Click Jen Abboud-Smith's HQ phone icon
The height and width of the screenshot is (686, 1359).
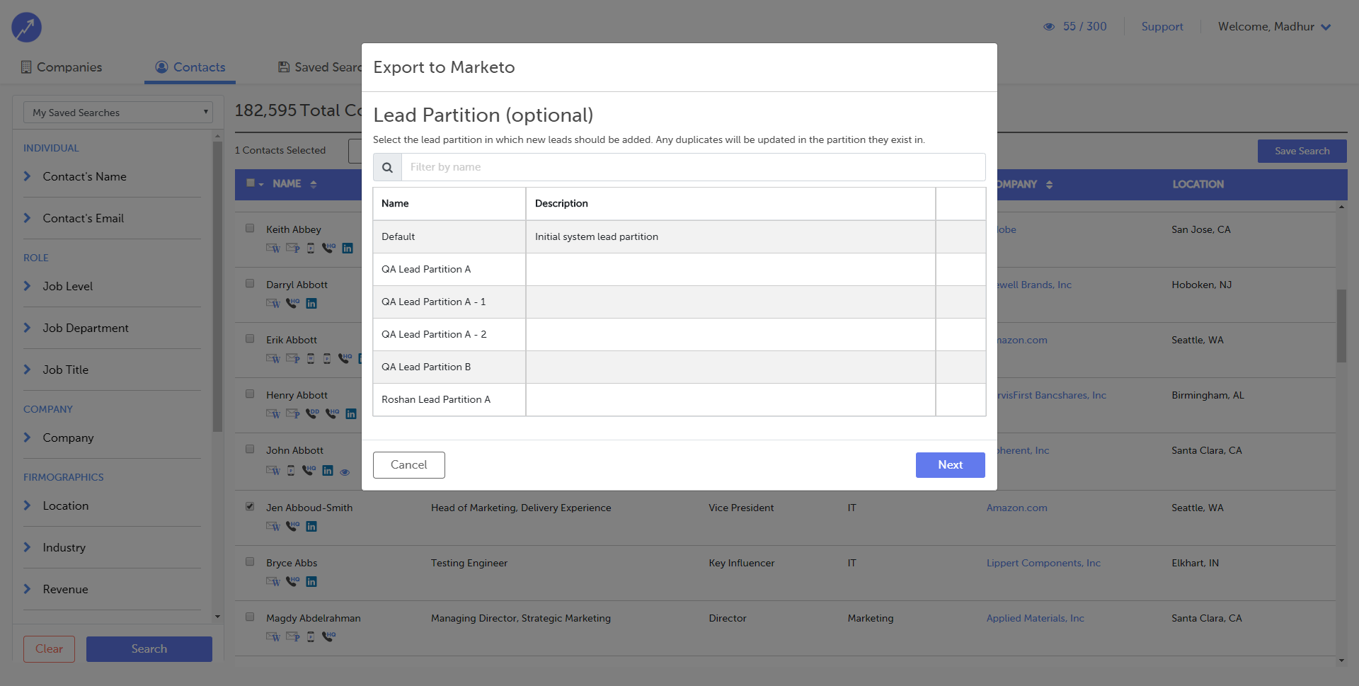point(293,527)
